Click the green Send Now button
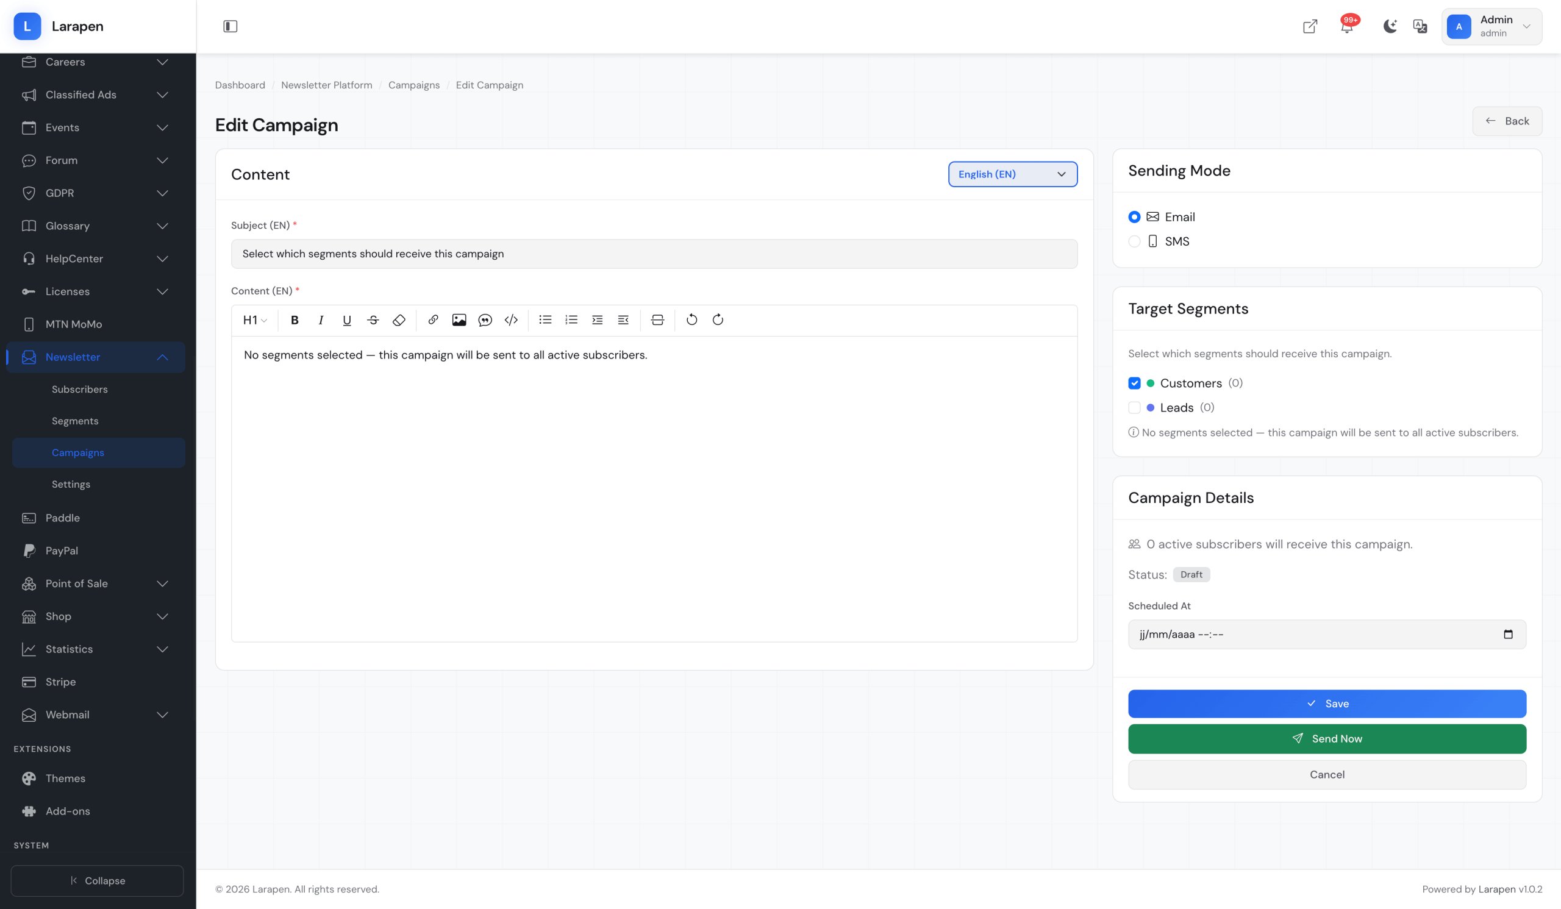1561x909 pixels. coord(1326,739)
